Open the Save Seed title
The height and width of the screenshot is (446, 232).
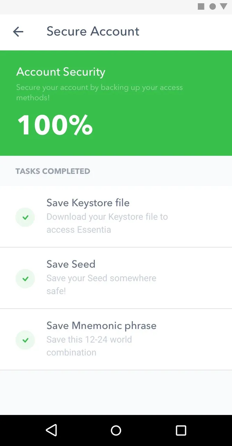tap(71, 264)
